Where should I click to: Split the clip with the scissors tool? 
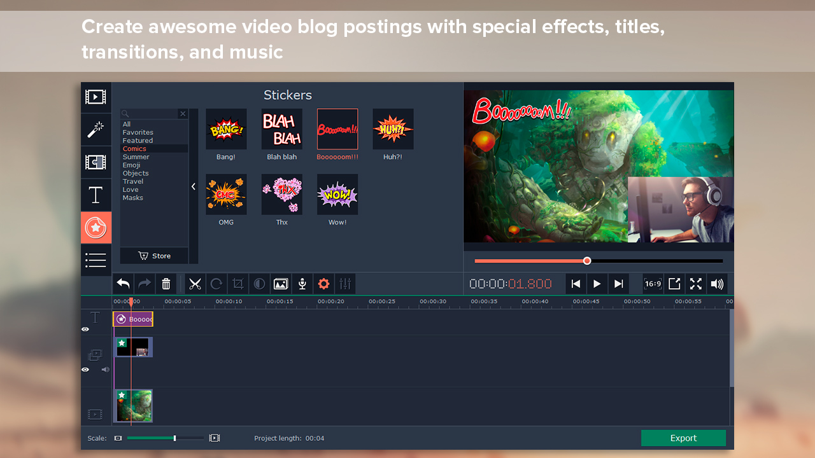(x=195, y=284)
